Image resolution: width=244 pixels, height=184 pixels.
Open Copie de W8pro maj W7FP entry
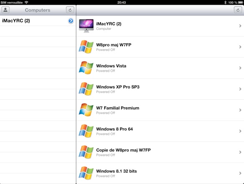click(160, 152)
